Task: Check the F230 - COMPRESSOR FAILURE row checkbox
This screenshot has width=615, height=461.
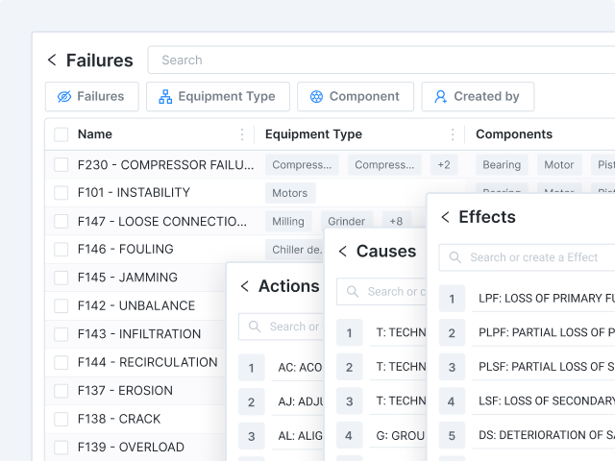Action: pos(61,165)
